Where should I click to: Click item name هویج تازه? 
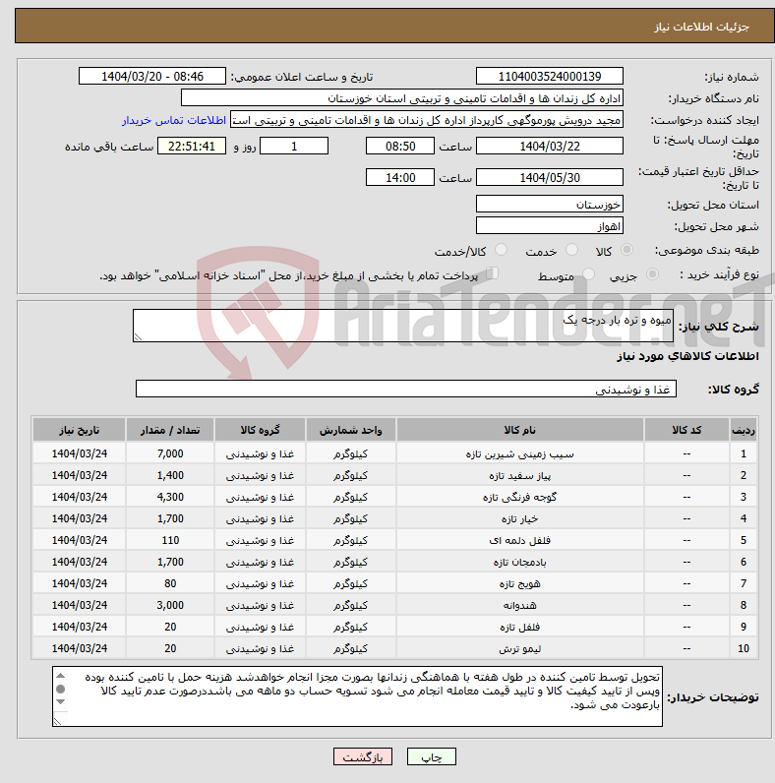tap(520, 583)
